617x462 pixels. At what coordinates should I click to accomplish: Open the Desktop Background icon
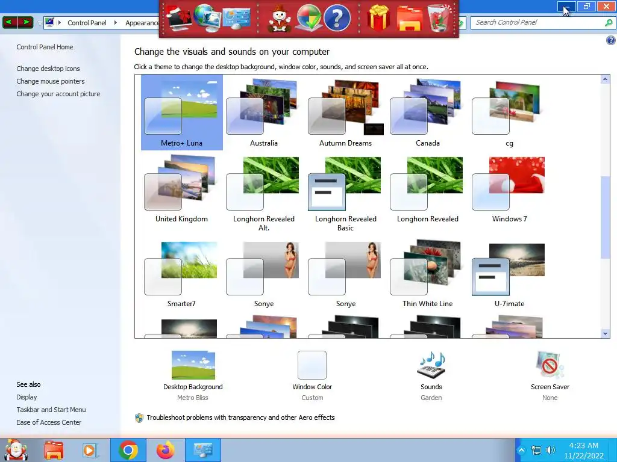pyautogui.click(x=193, y=365)
